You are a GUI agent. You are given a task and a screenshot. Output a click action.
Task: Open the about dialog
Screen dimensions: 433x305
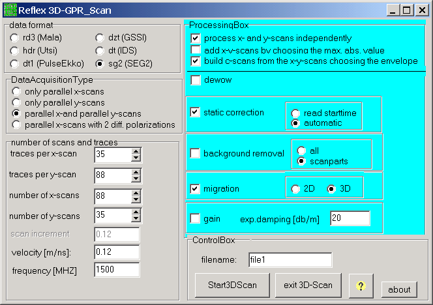click(399, 289)
